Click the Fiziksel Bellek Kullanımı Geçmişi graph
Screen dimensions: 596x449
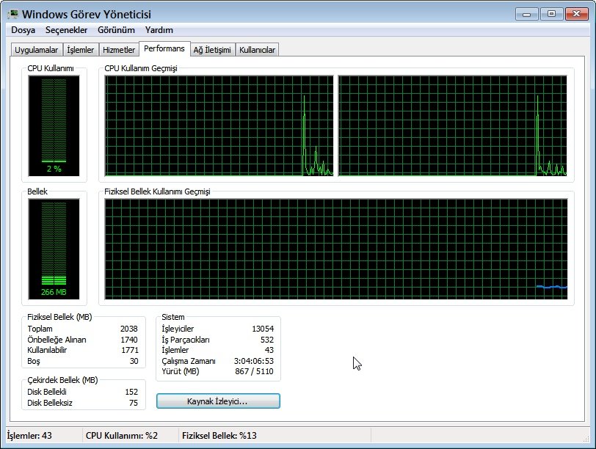tap(336, 249)
